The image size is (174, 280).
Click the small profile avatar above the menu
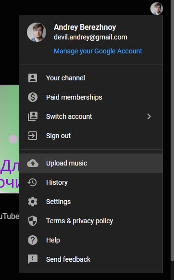point(157,8)
